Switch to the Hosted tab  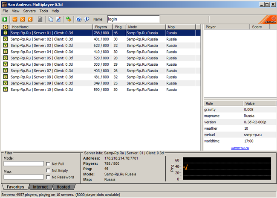tap(63, 187)
